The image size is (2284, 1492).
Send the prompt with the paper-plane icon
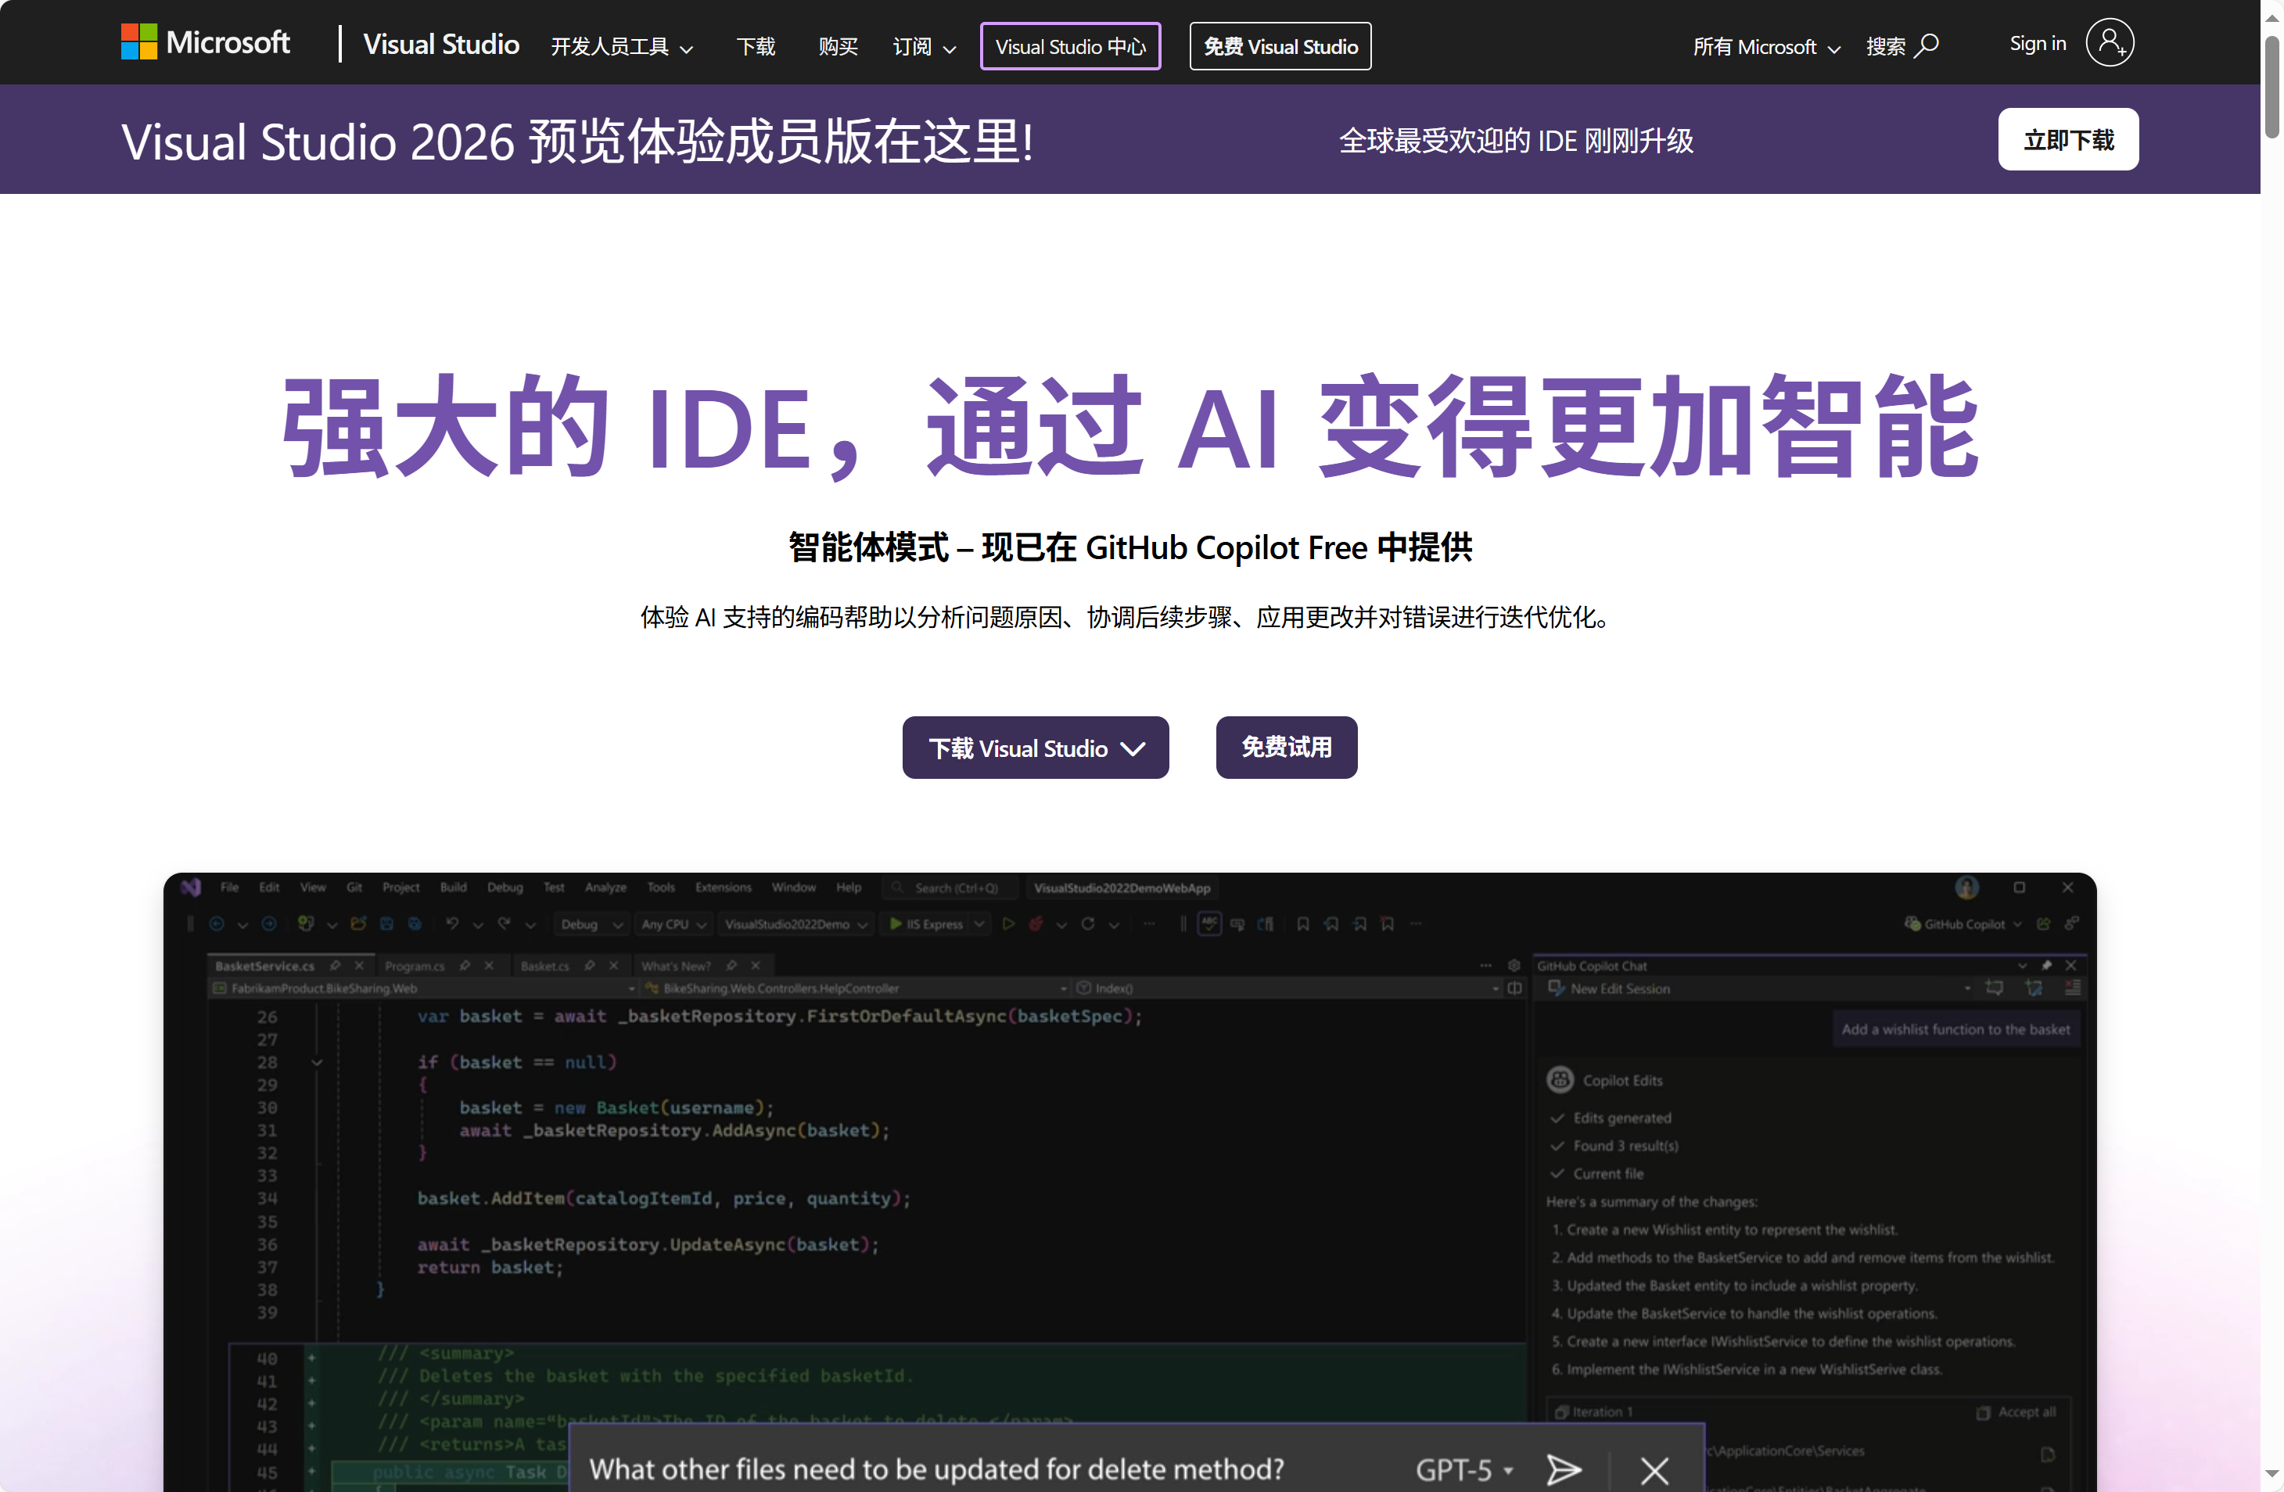click(x=1564, y=1469)
